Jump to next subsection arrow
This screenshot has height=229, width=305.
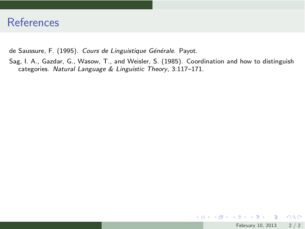(x=245, y=217)
